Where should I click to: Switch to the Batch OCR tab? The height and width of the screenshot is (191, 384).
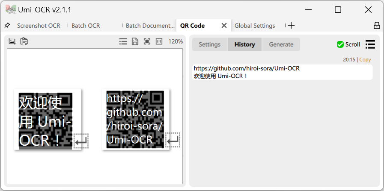pyautogui.click(x=86, y=26)
